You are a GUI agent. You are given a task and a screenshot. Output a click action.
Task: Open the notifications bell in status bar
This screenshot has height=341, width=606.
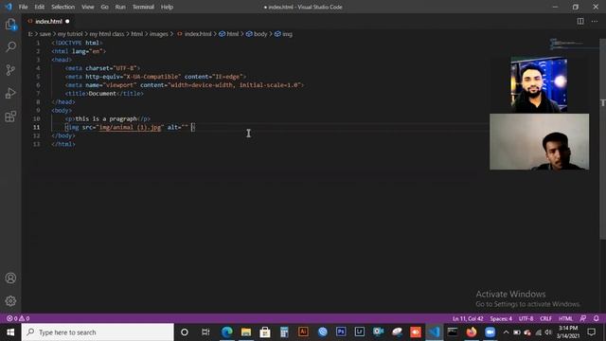point(597,318)
